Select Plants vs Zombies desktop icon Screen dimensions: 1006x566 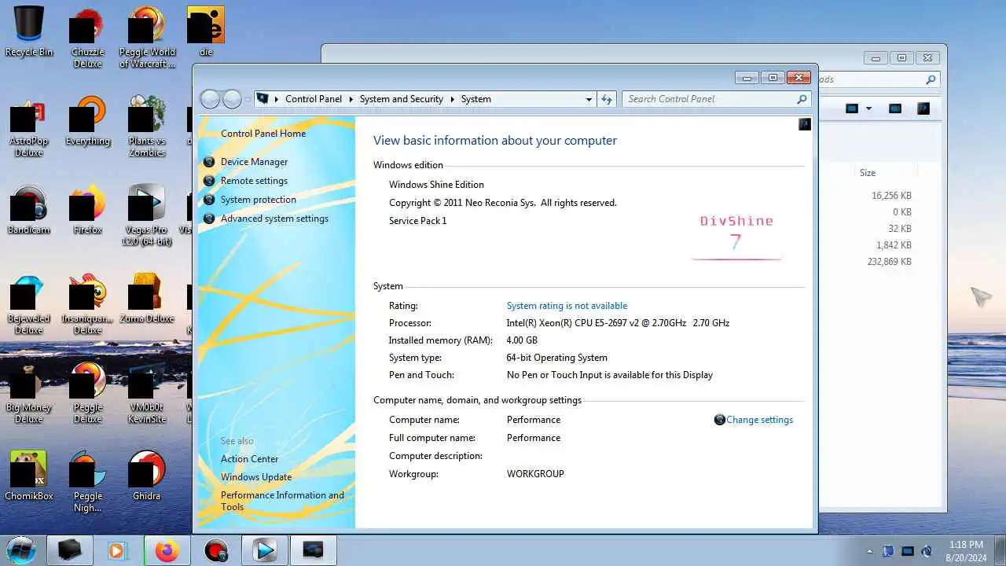(x=147, y=127)
